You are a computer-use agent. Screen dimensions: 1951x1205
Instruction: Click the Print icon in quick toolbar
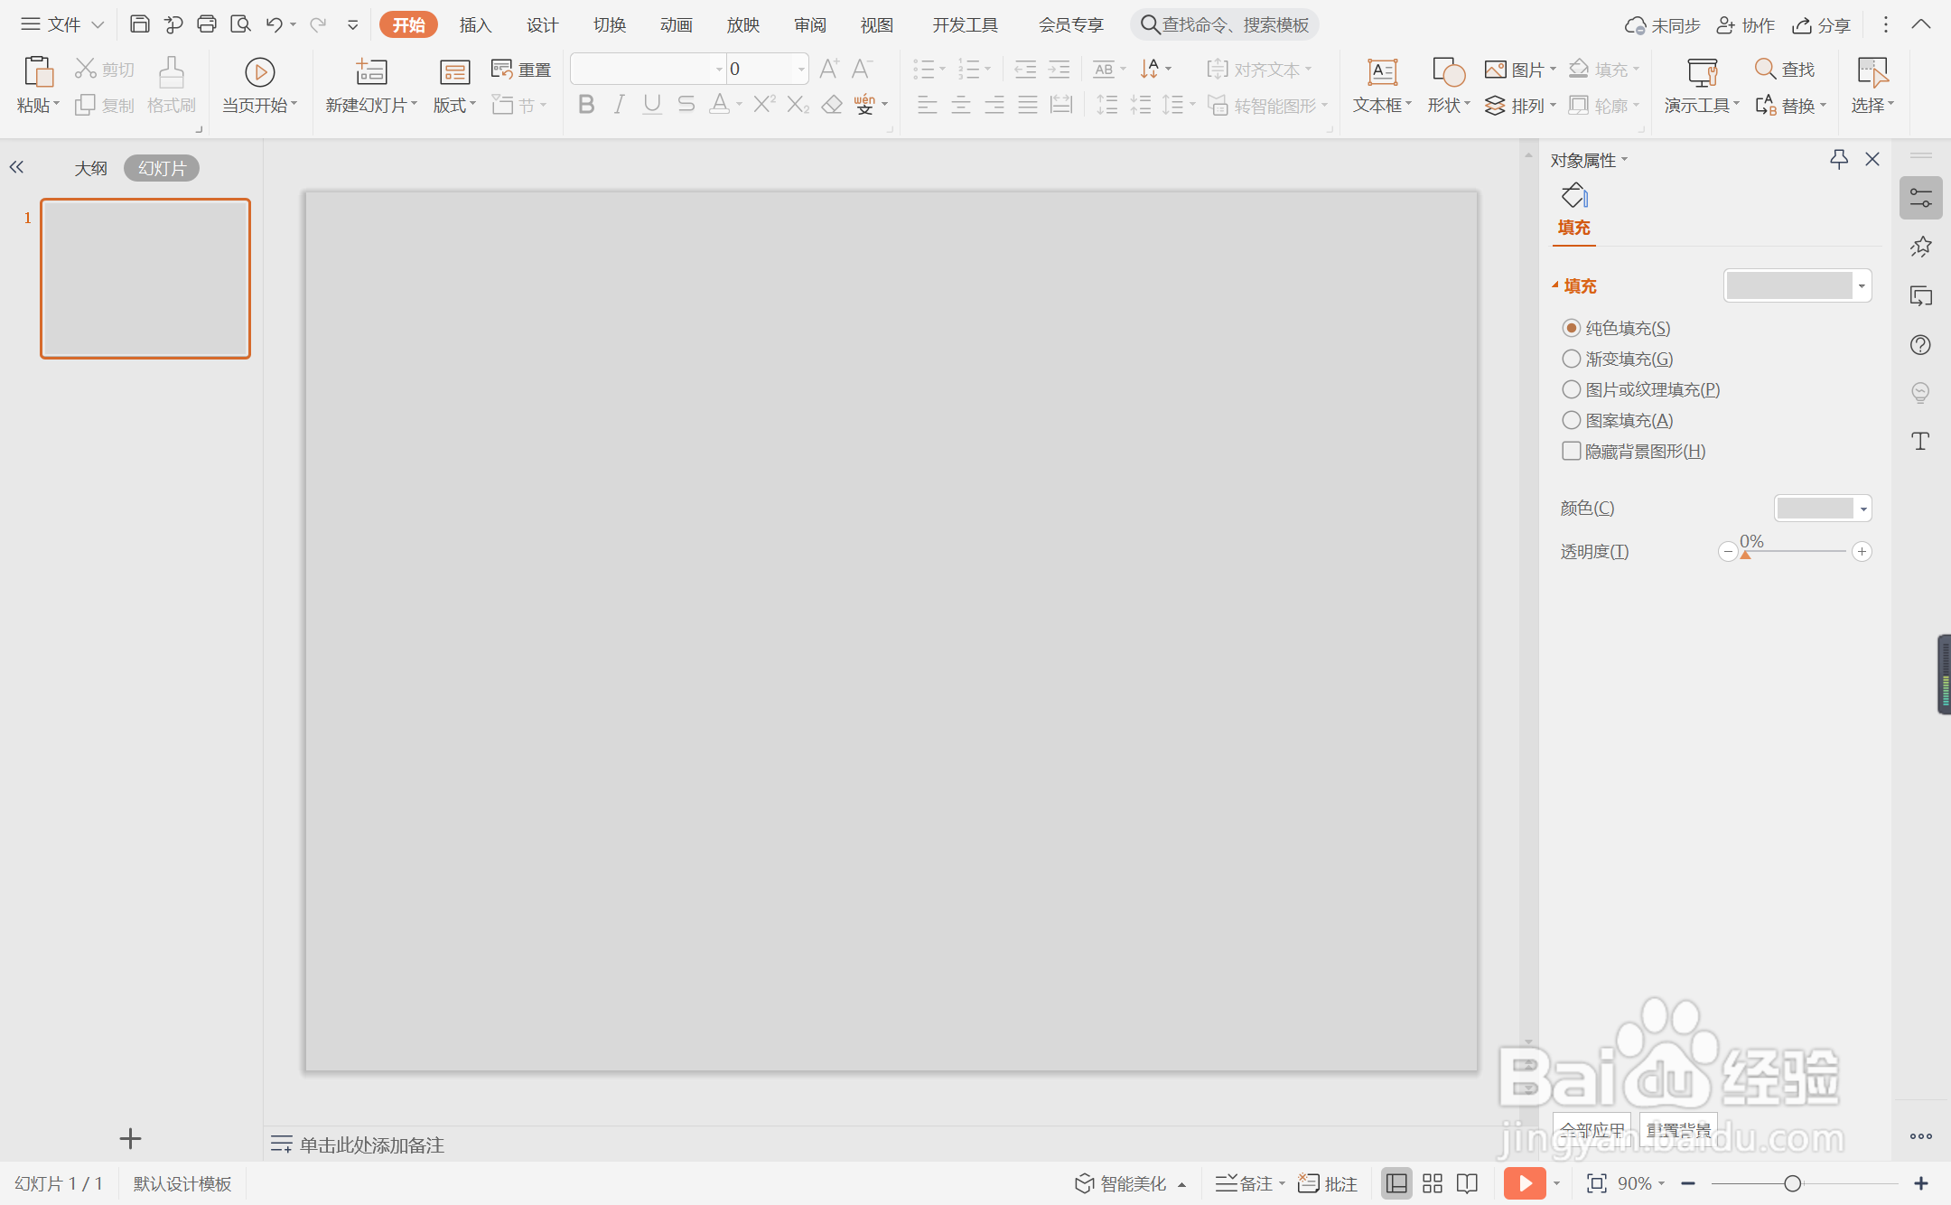pos(206,24)
